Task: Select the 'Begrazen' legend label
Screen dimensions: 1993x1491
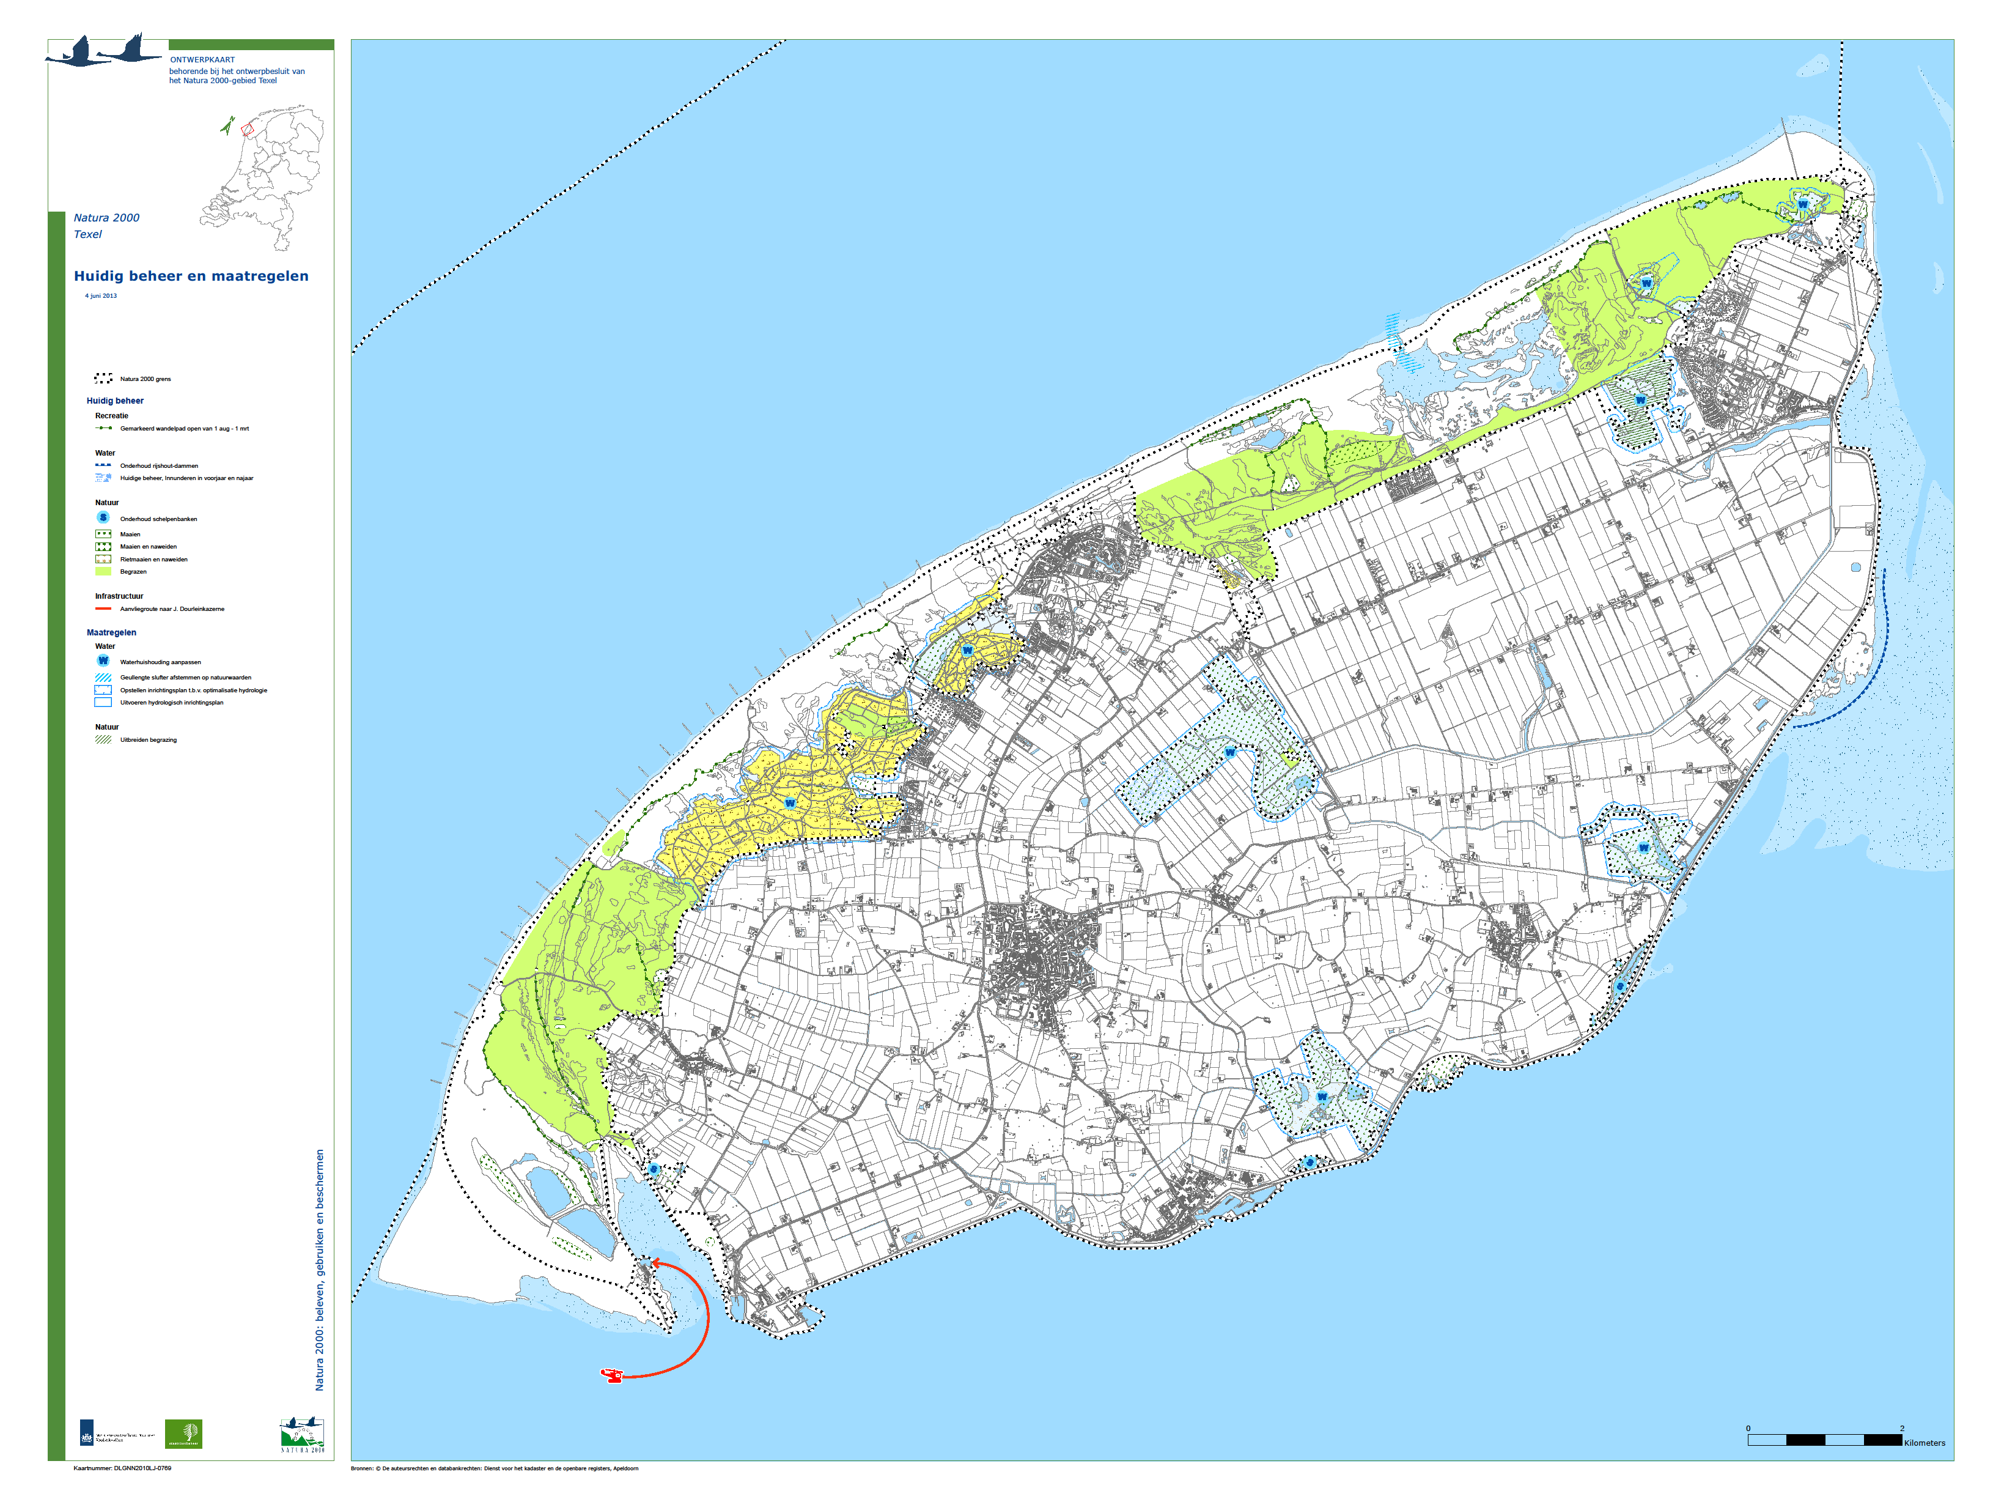Action: pyautogui.click(x=133, y=572)
